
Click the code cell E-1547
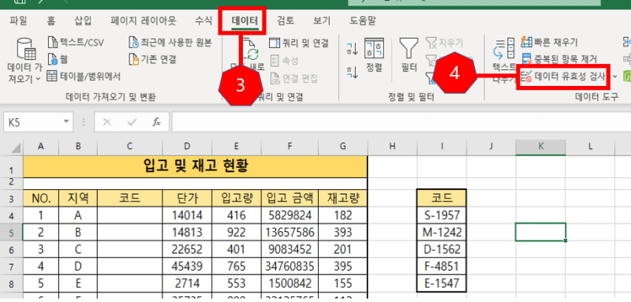click(442, 284)
